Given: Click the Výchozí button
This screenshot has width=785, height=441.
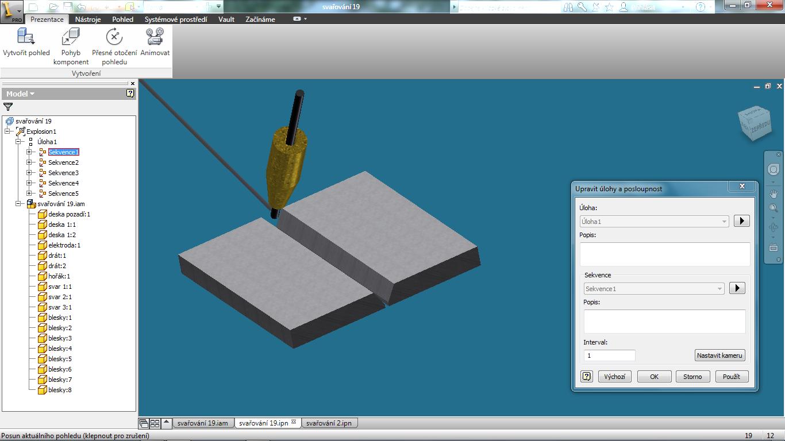Looking at the screenshot, I should tap(615, 377).
